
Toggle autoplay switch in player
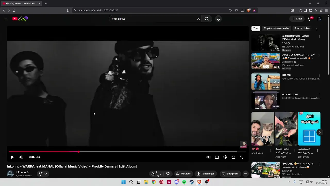(208, 157)
